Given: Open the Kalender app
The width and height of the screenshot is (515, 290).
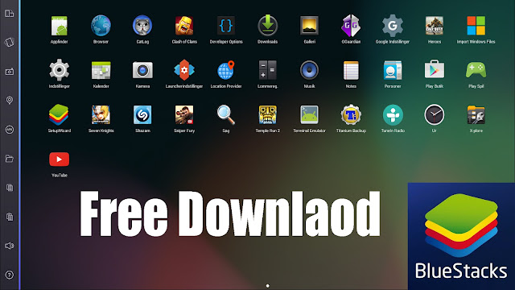Looking at the screenshot, I should point(101,70).
